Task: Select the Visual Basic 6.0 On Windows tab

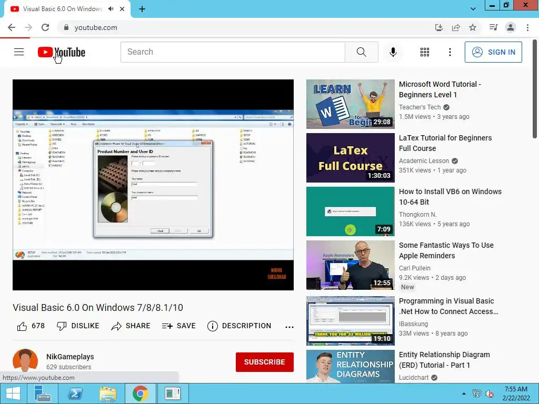Action: [x=63, y=9]
